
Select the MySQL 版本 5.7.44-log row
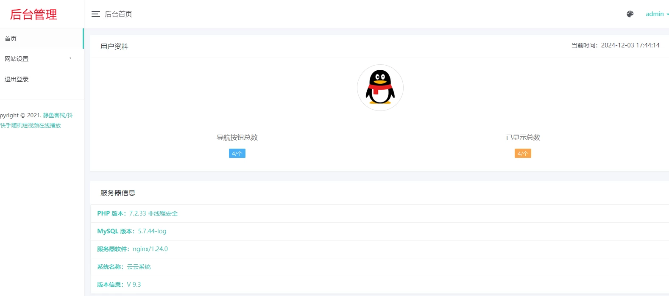coord(379,231)
